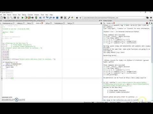
Task: Open a file using the folder icon
Action: pos(5,18)
